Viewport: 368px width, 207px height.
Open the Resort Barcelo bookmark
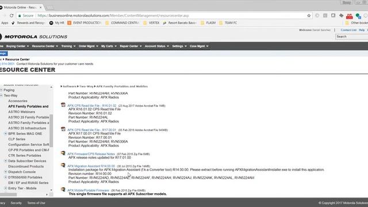180,23
